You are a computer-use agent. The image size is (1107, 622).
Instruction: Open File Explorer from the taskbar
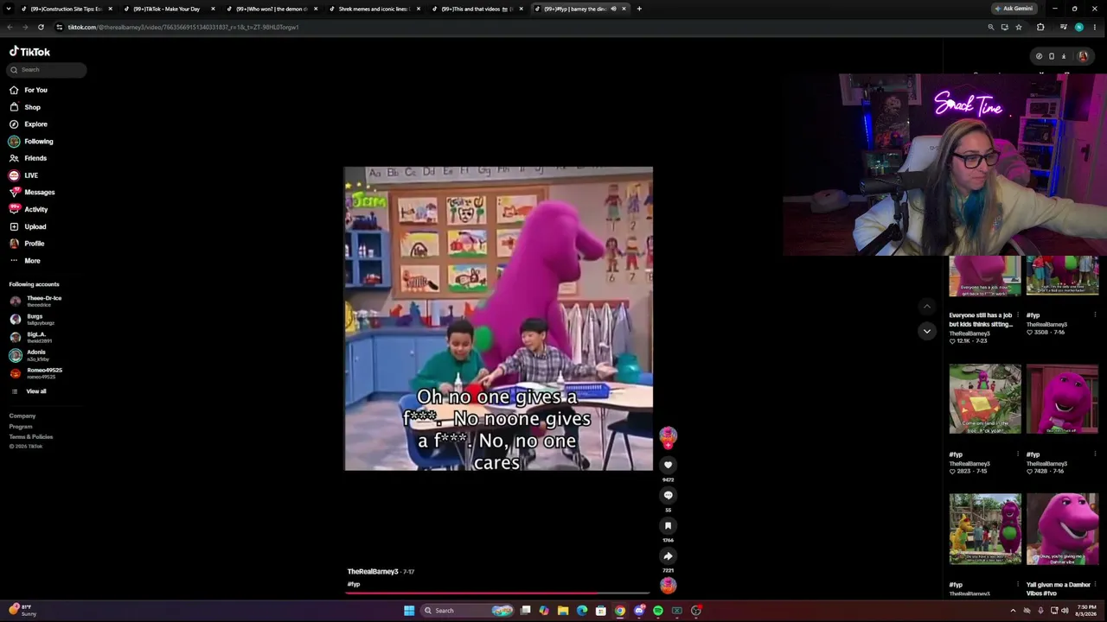click(563, 611)
